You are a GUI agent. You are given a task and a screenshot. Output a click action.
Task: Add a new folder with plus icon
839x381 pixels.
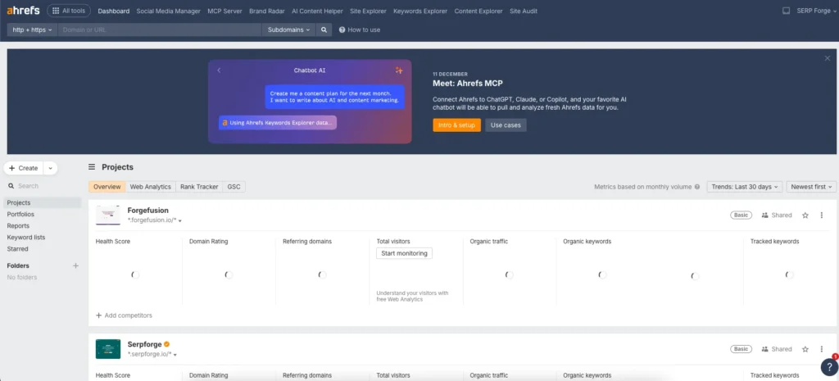(x=75, y=265)
